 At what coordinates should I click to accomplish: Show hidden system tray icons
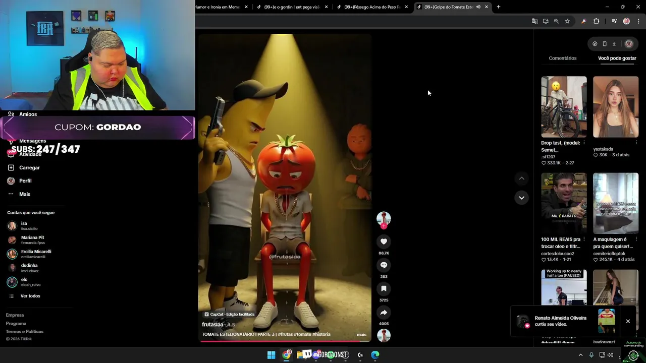coord(580,355)
